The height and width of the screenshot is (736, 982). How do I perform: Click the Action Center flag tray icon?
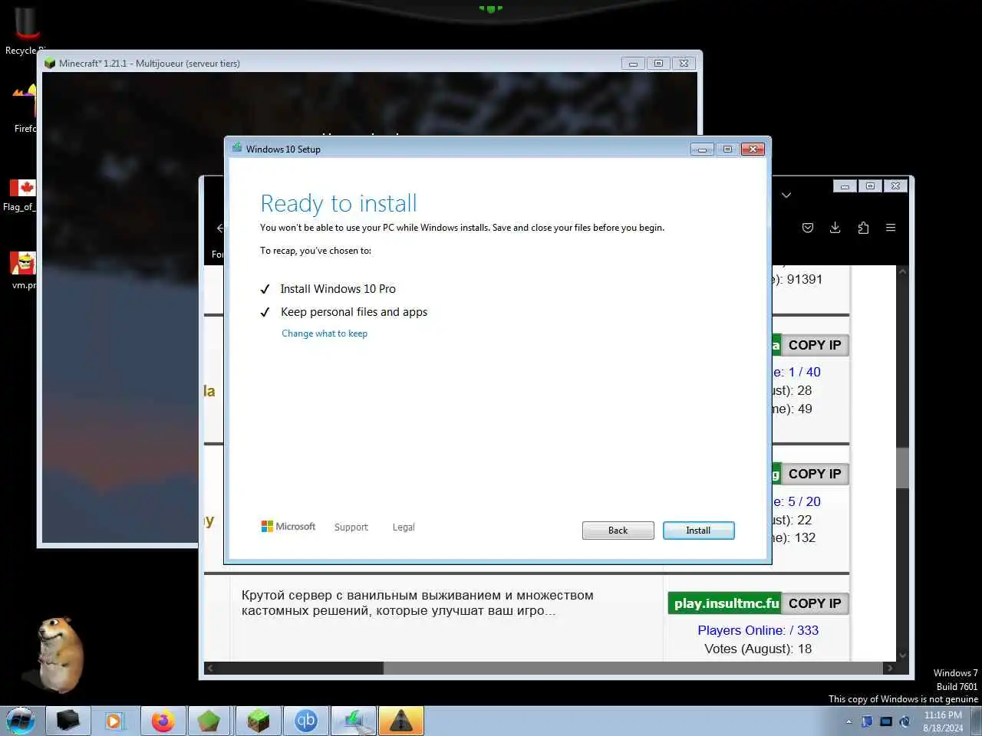(867, 721)
